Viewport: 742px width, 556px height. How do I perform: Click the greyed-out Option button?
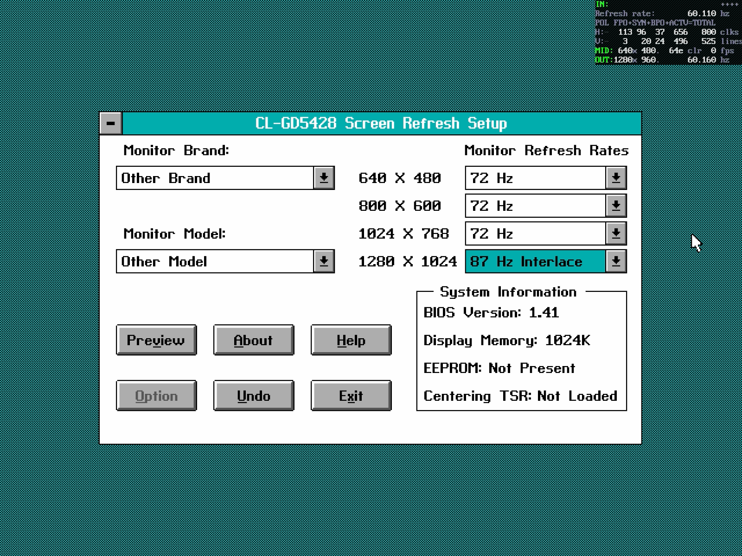(x=156, y=396)
